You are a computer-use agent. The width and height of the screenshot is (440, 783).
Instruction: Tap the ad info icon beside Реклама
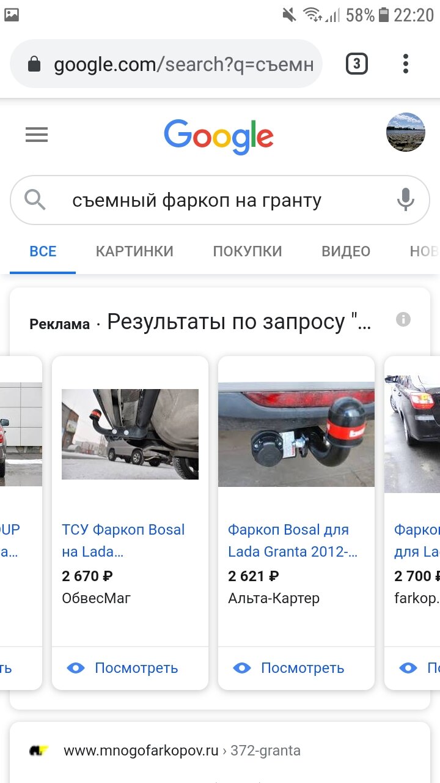pos(403,319)
